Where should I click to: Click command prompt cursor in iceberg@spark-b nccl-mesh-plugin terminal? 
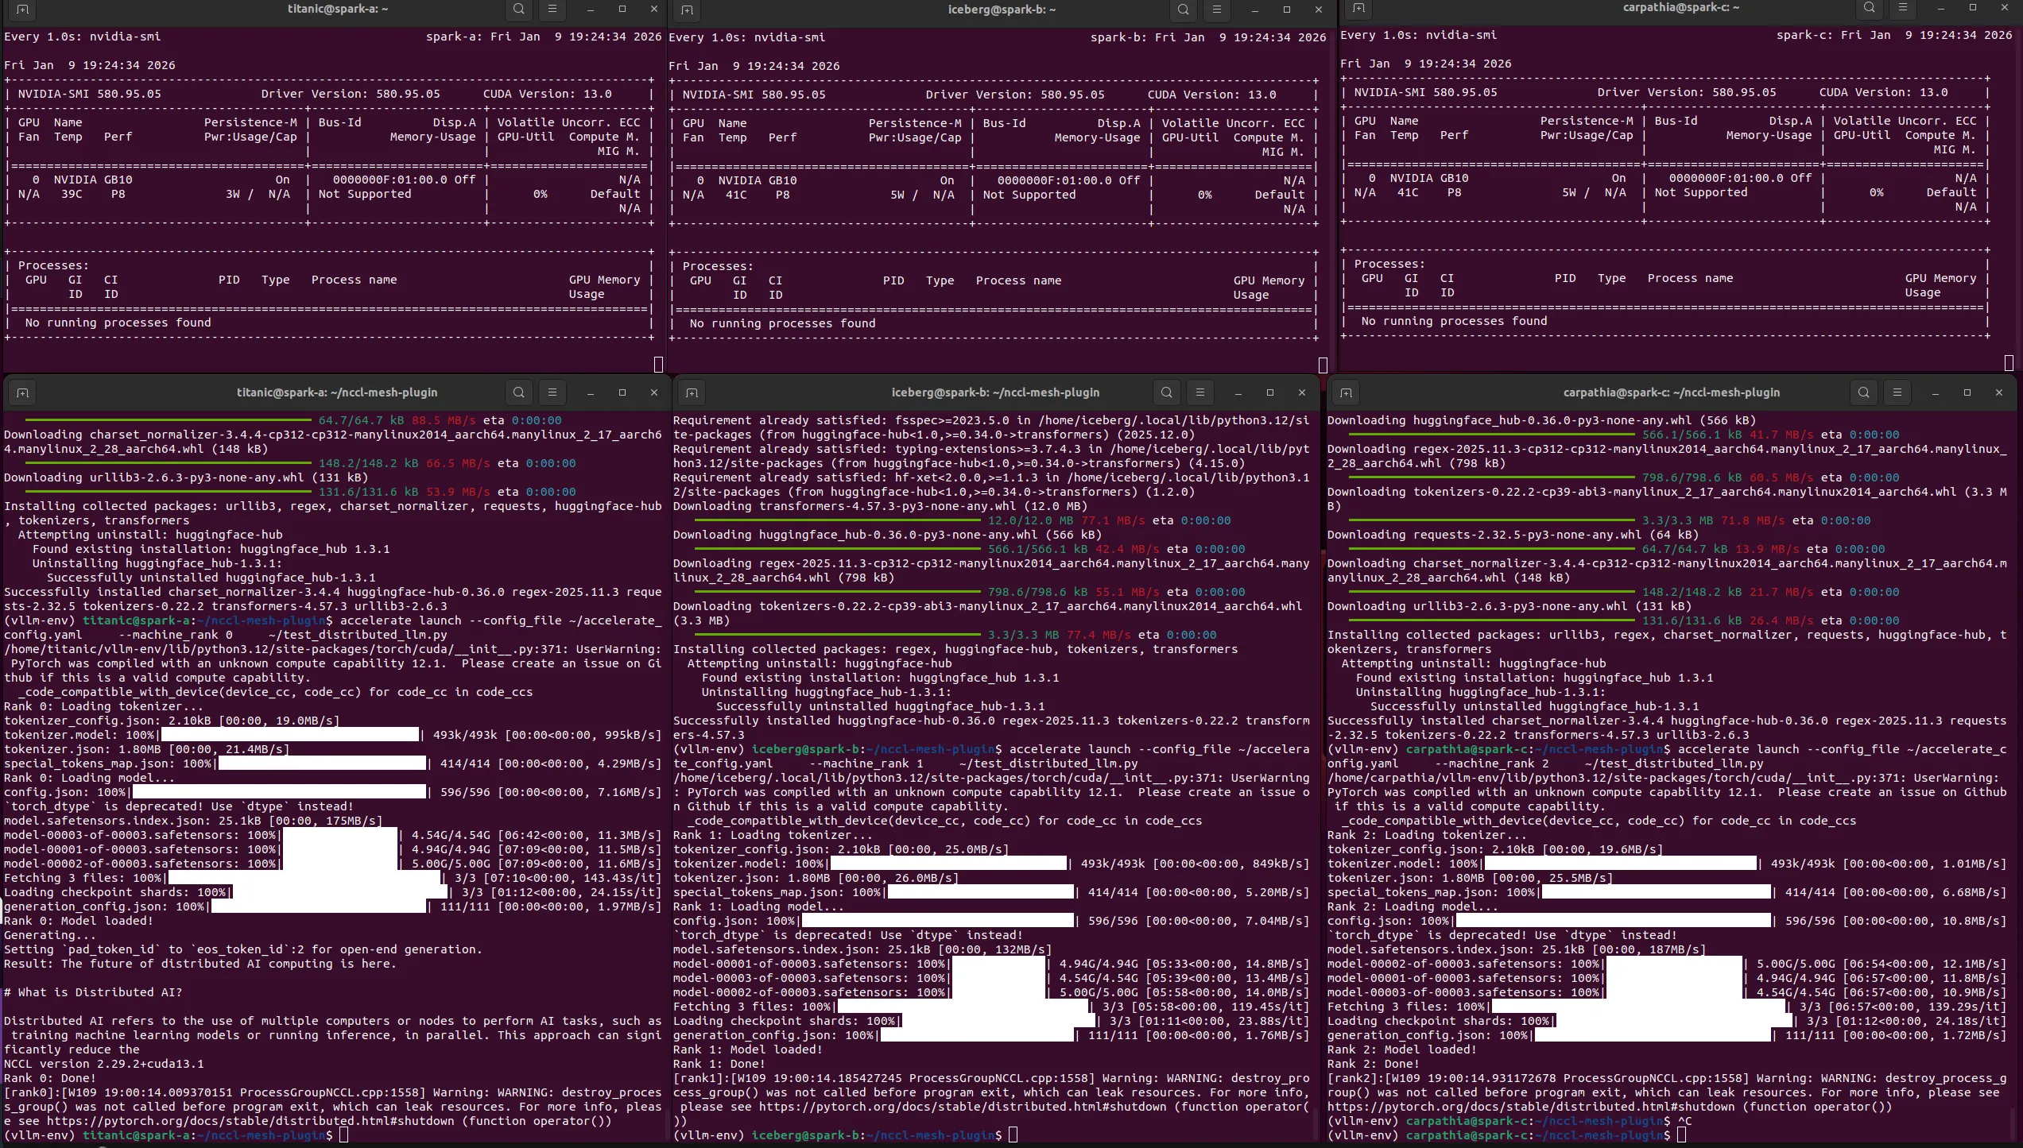(1013, 1135)
